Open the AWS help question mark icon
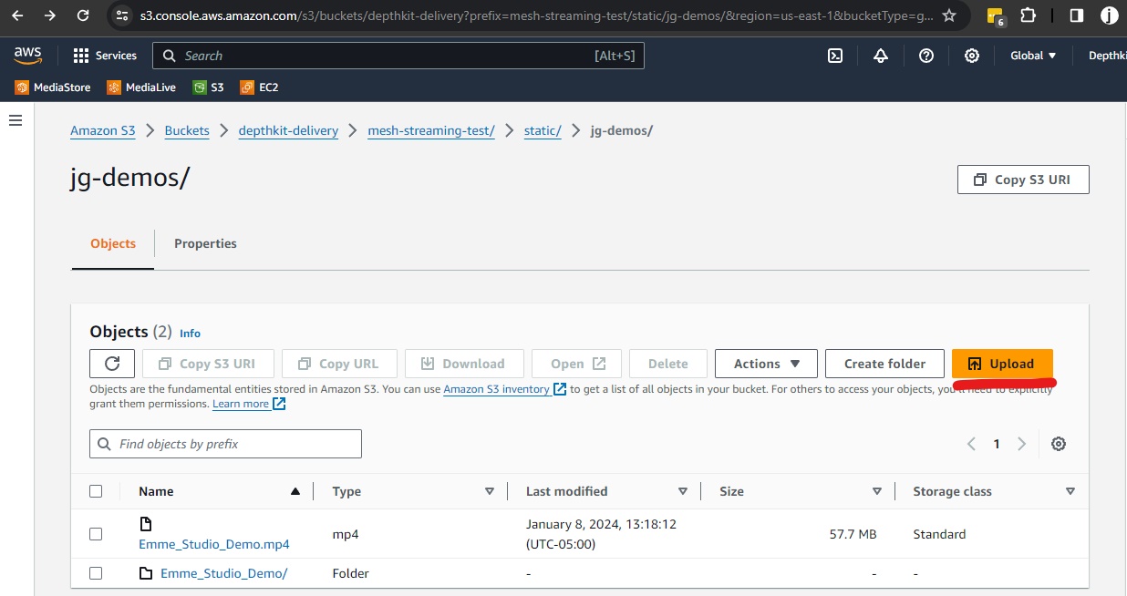The image size is (1127, 596). (x=926, y=56)
